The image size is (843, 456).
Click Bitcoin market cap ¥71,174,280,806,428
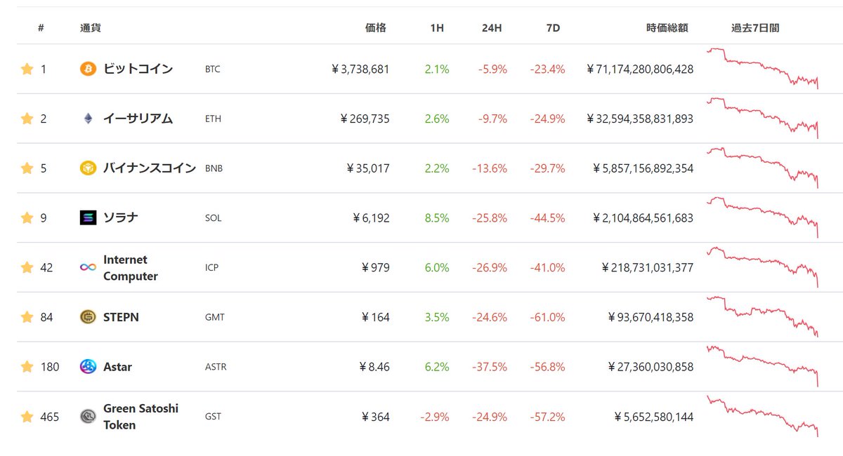pyautogui.click(x=640, y=69)
